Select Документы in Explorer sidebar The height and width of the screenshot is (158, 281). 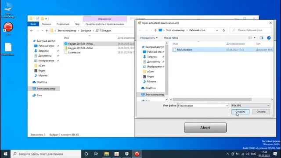(43, 56)
